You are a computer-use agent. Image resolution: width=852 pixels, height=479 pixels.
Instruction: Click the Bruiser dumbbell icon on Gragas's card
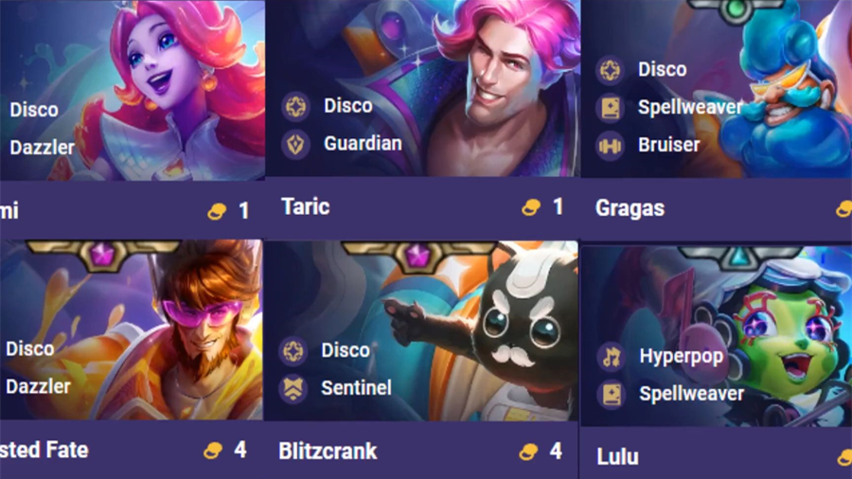point(610,146)
